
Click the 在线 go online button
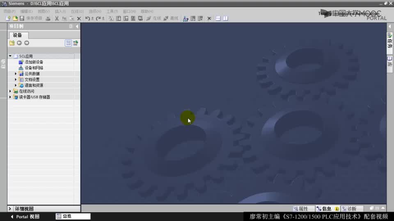(x=153, y=18)
